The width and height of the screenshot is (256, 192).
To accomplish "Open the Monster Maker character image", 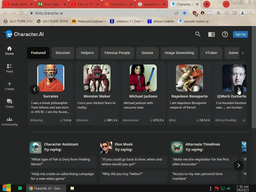I will tap(97, 78).
